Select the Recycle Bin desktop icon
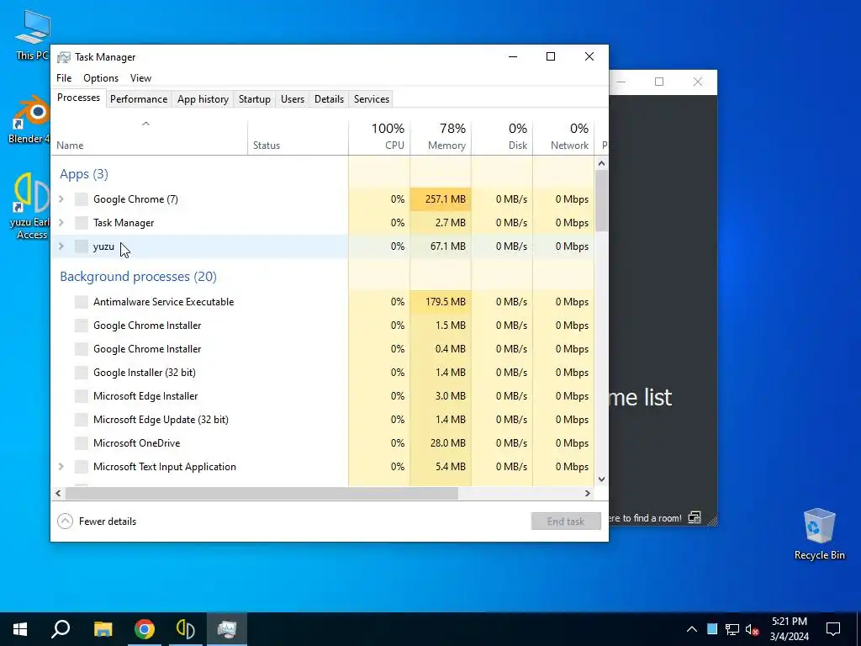Image resolution: width=861 pixels, height=646 pixels. tap(819, 534)
